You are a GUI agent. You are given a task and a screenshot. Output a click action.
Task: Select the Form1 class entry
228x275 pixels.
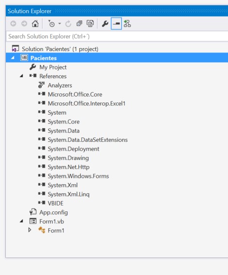[x=56, y=231]
